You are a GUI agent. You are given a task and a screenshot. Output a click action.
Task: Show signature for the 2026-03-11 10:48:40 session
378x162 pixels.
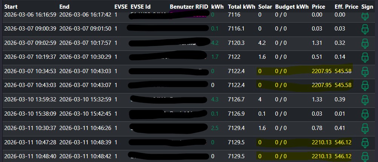click(x=364, y=156)
